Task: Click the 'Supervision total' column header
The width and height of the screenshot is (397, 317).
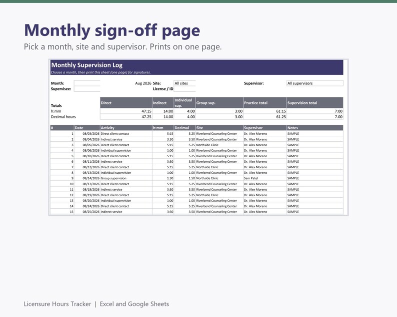Action: click(315, 103)
